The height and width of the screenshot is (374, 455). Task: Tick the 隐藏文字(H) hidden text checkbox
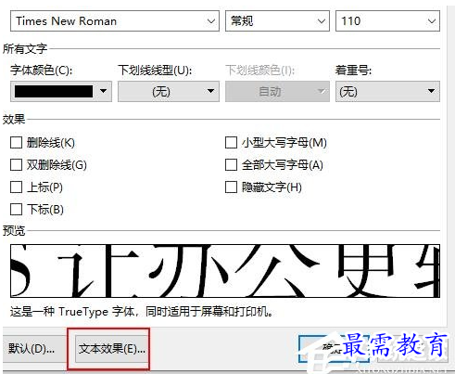231,187
